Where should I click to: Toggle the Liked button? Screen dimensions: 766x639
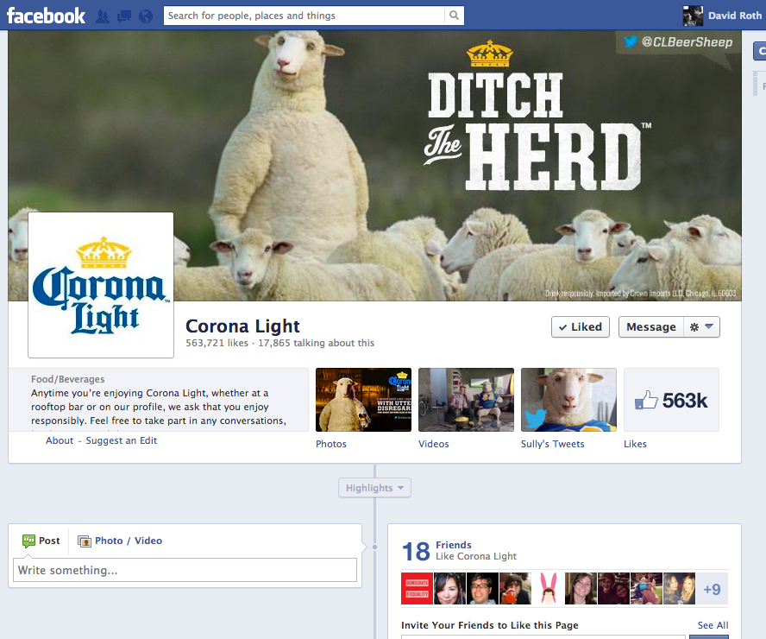point(581,326)
